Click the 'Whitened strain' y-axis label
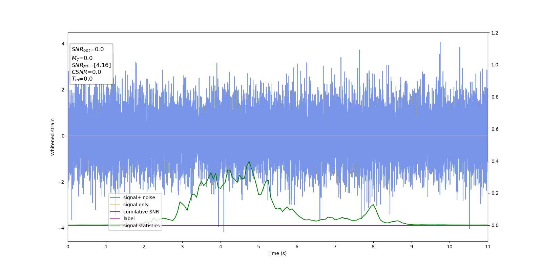 53,137
